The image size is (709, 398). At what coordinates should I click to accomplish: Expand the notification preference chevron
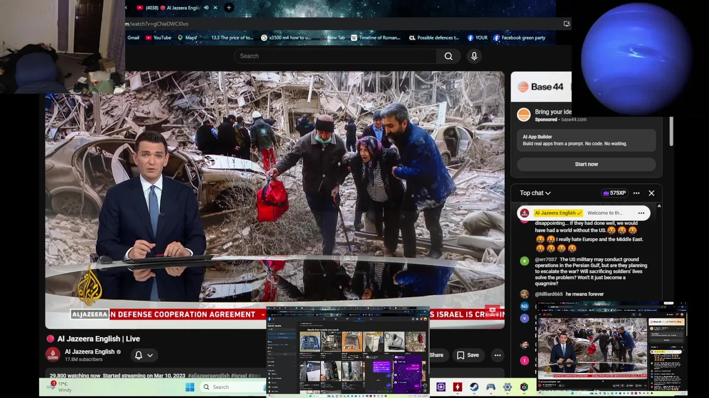pyautogui.click(x=150, y=355)
